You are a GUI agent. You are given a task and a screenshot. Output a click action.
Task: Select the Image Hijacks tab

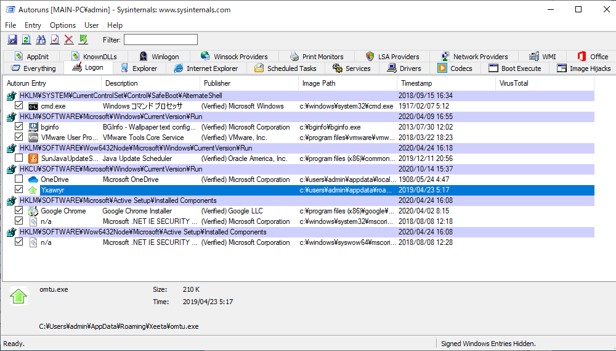click(x=584, y=68)
